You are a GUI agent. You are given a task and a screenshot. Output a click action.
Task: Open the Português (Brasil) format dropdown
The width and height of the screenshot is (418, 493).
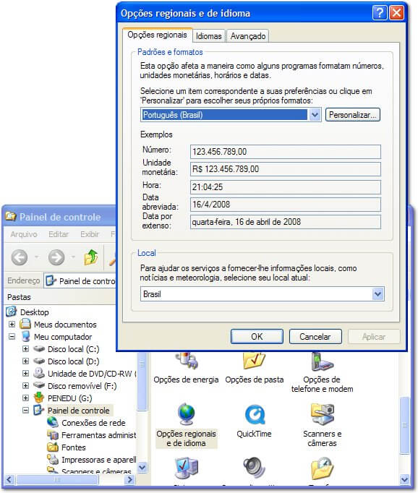315,115
